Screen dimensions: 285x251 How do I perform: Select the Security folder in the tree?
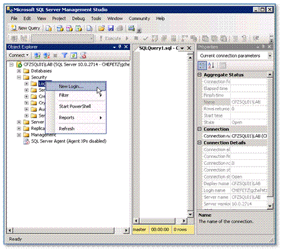coord(39,77)
